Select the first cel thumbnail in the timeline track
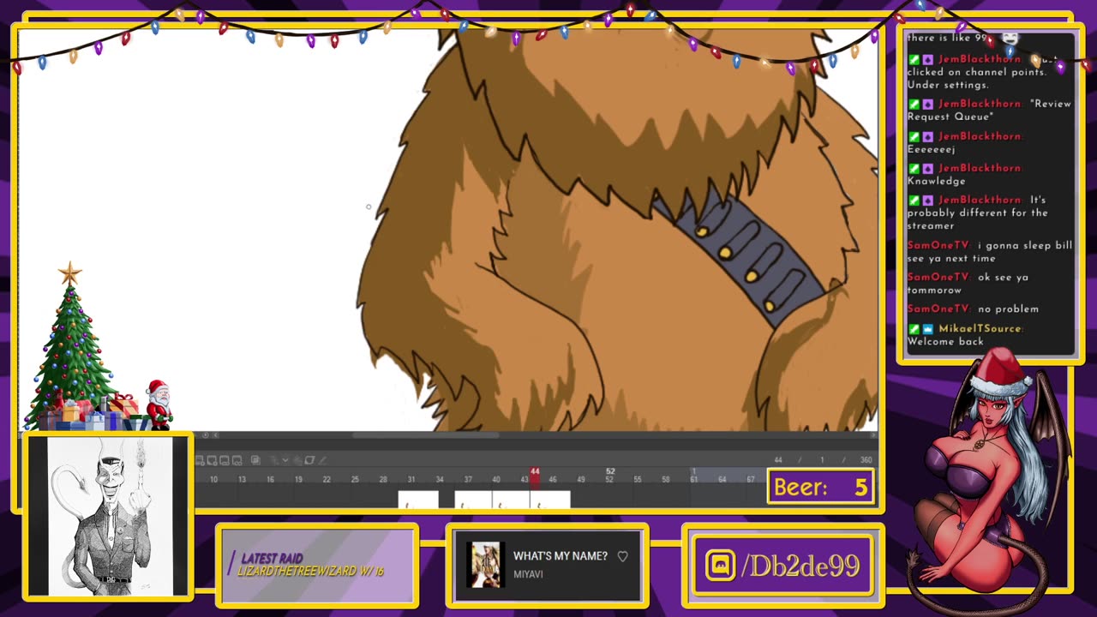Image resolution: width=1097 pixels, height=617 pixels. [x=418, y=500]
